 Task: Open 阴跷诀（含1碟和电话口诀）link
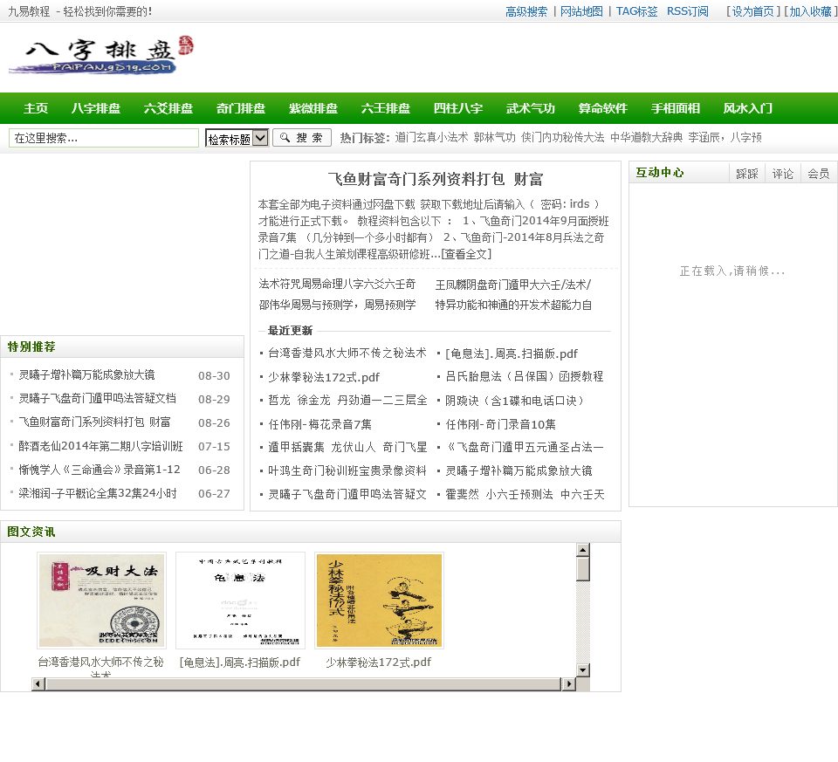(515, 401)
